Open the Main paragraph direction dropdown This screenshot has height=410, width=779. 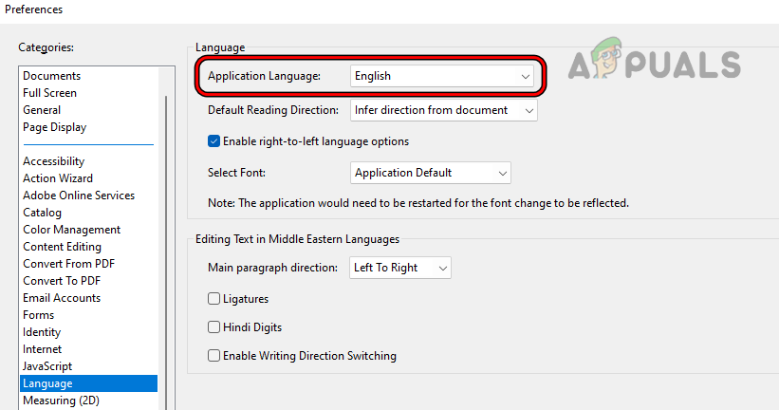point(399,268)
